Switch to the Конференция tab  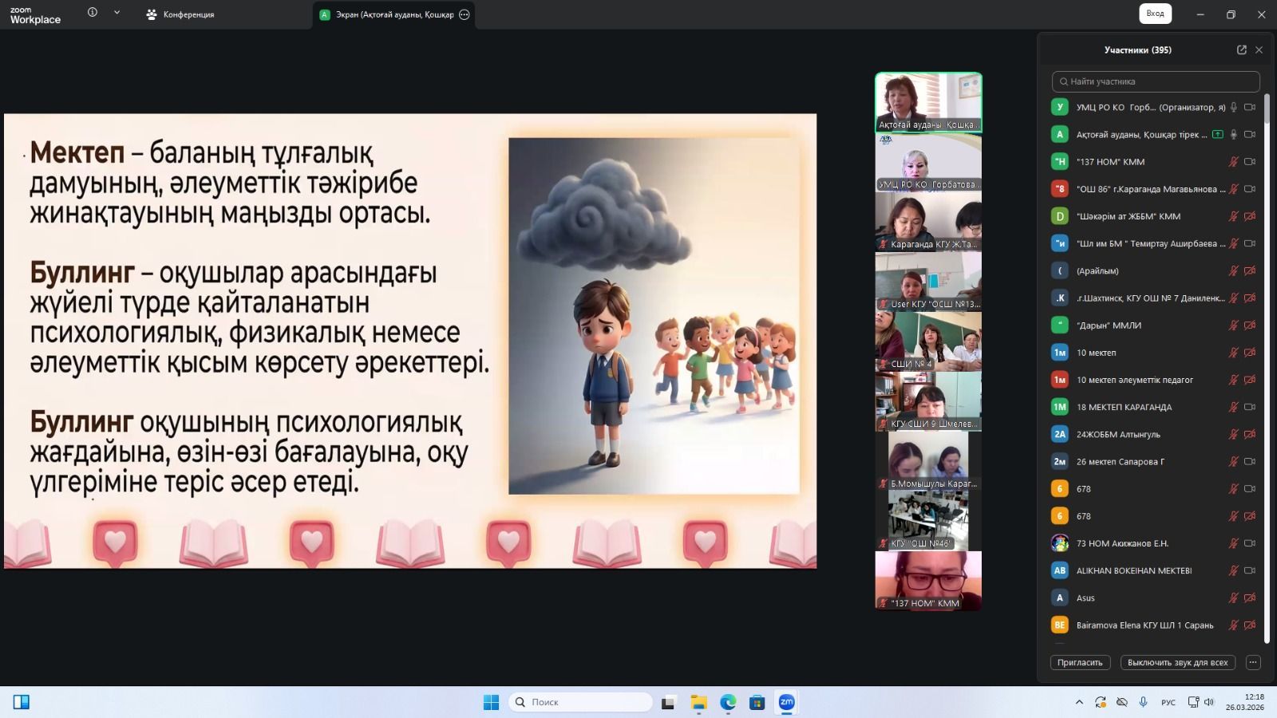tap(181, 14)
